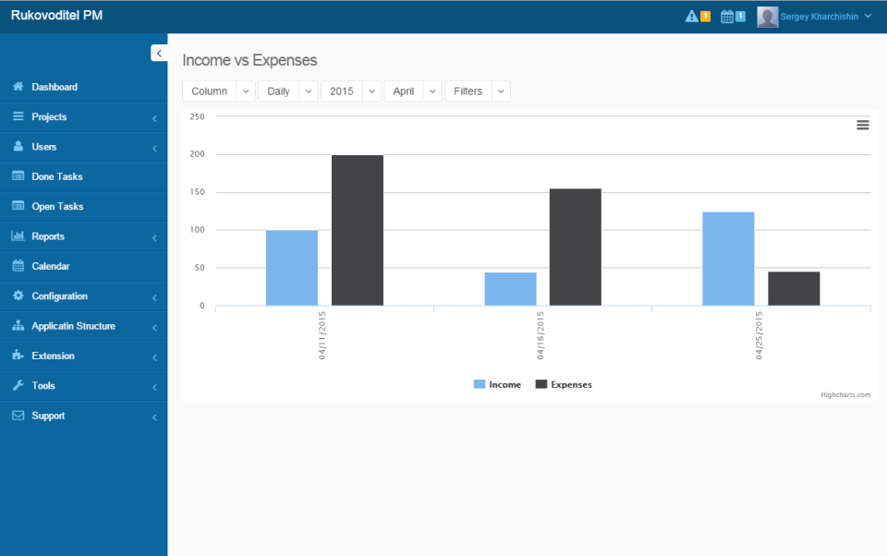Open the April month dropdown
Screen dimensions: 887x556
pos(412,91)
